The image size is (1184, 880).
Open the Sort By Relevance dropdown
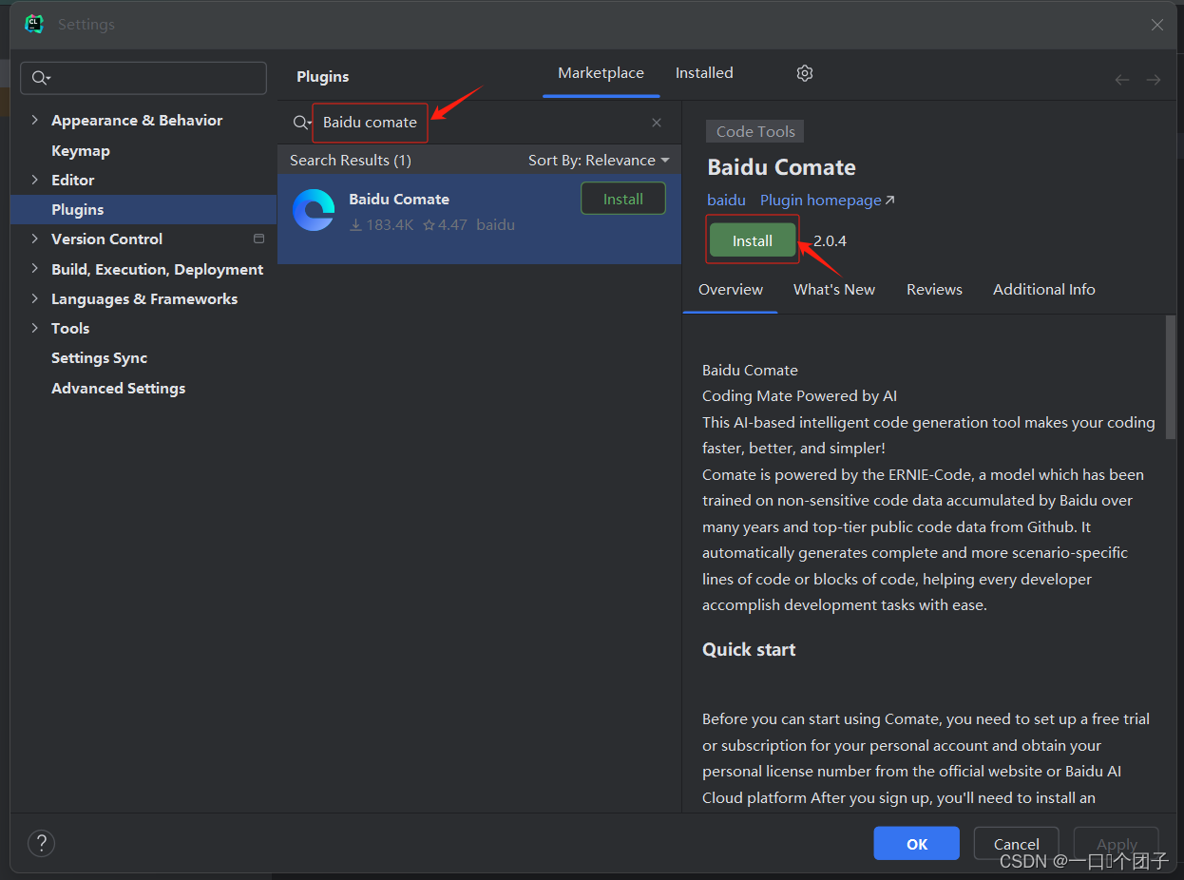click(599, 160)
